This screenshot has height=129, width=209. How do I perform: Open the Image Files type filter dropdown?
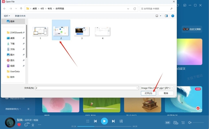pos(157,88)
